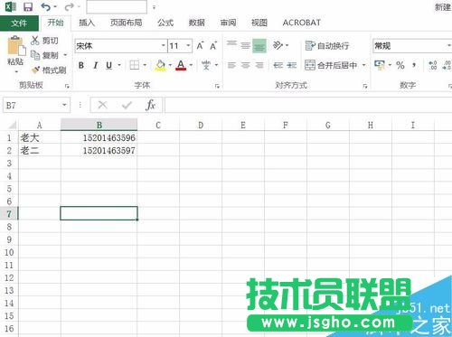Expand the Name Box B7 dropdown

pyautogui.click(x=64, y=105)
